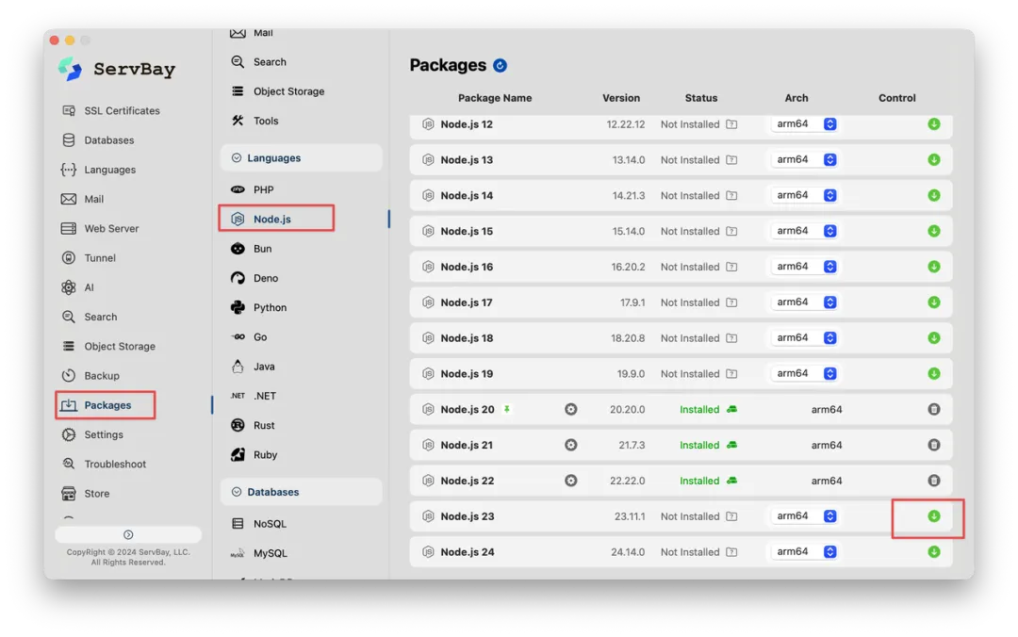Click green download icon for Node.js 14

point(933,195)
